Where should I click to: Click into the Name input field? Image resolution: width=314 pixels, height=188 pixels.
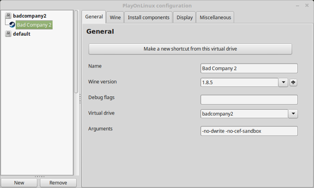click(x=249, y=68)
